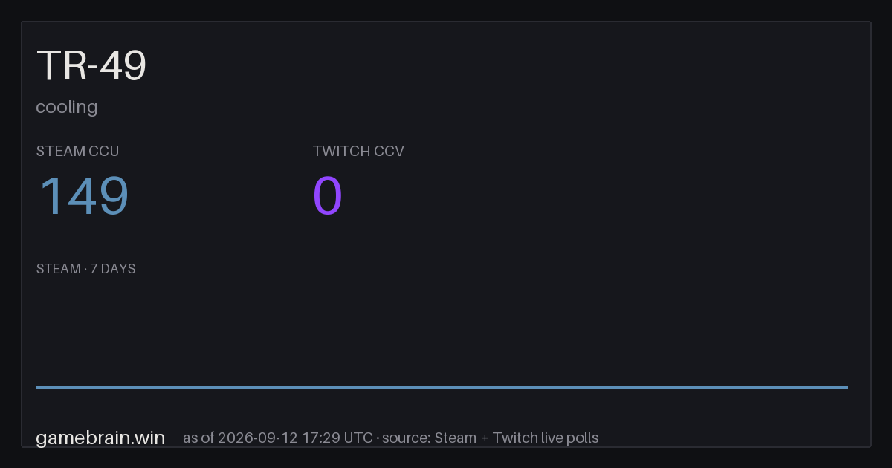
Task: Click the STEAM CCU label
Action: pyautogui.click(x=77, y=151)
